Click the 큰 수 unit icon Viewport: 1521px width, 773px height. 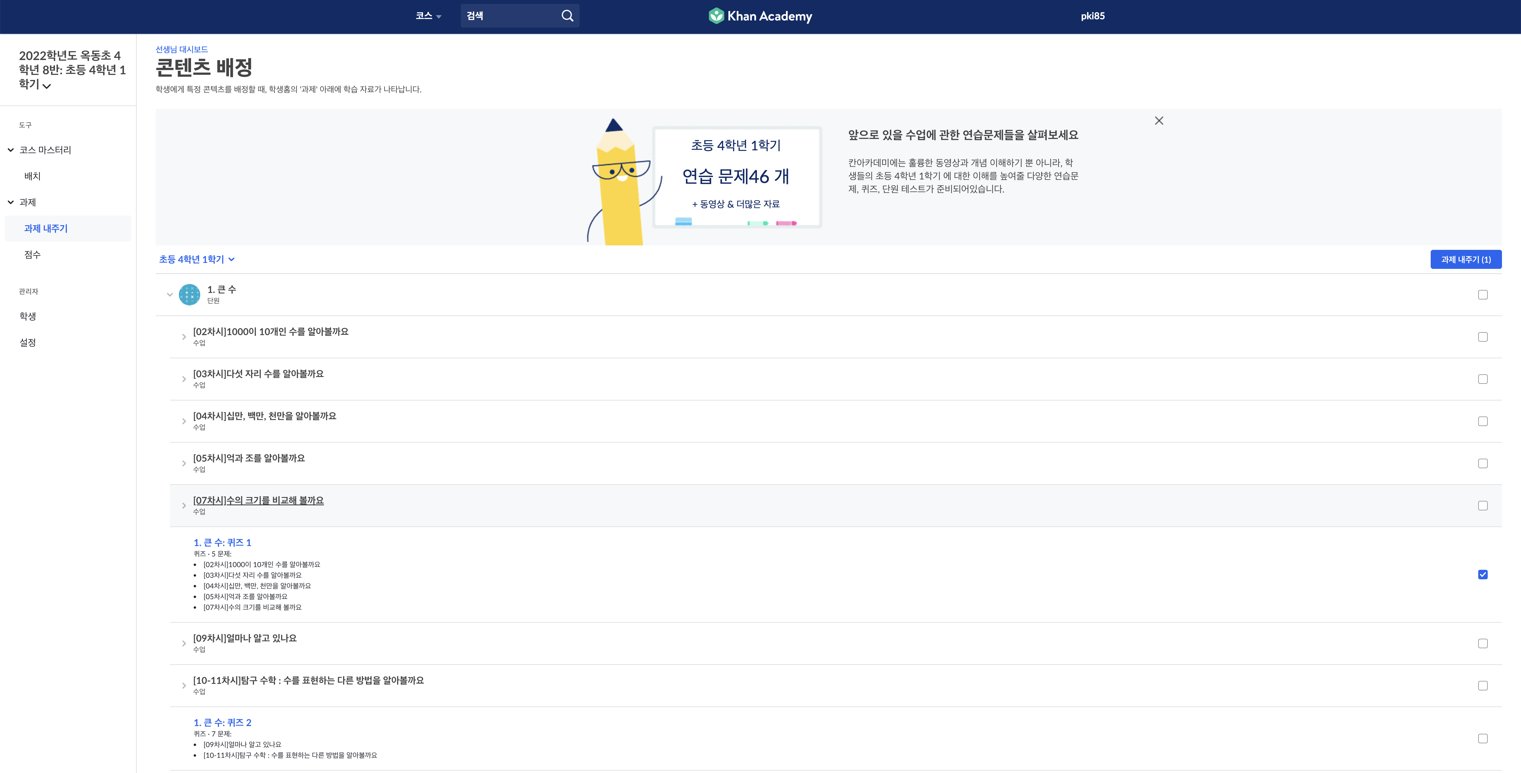[x=189, y=294]
